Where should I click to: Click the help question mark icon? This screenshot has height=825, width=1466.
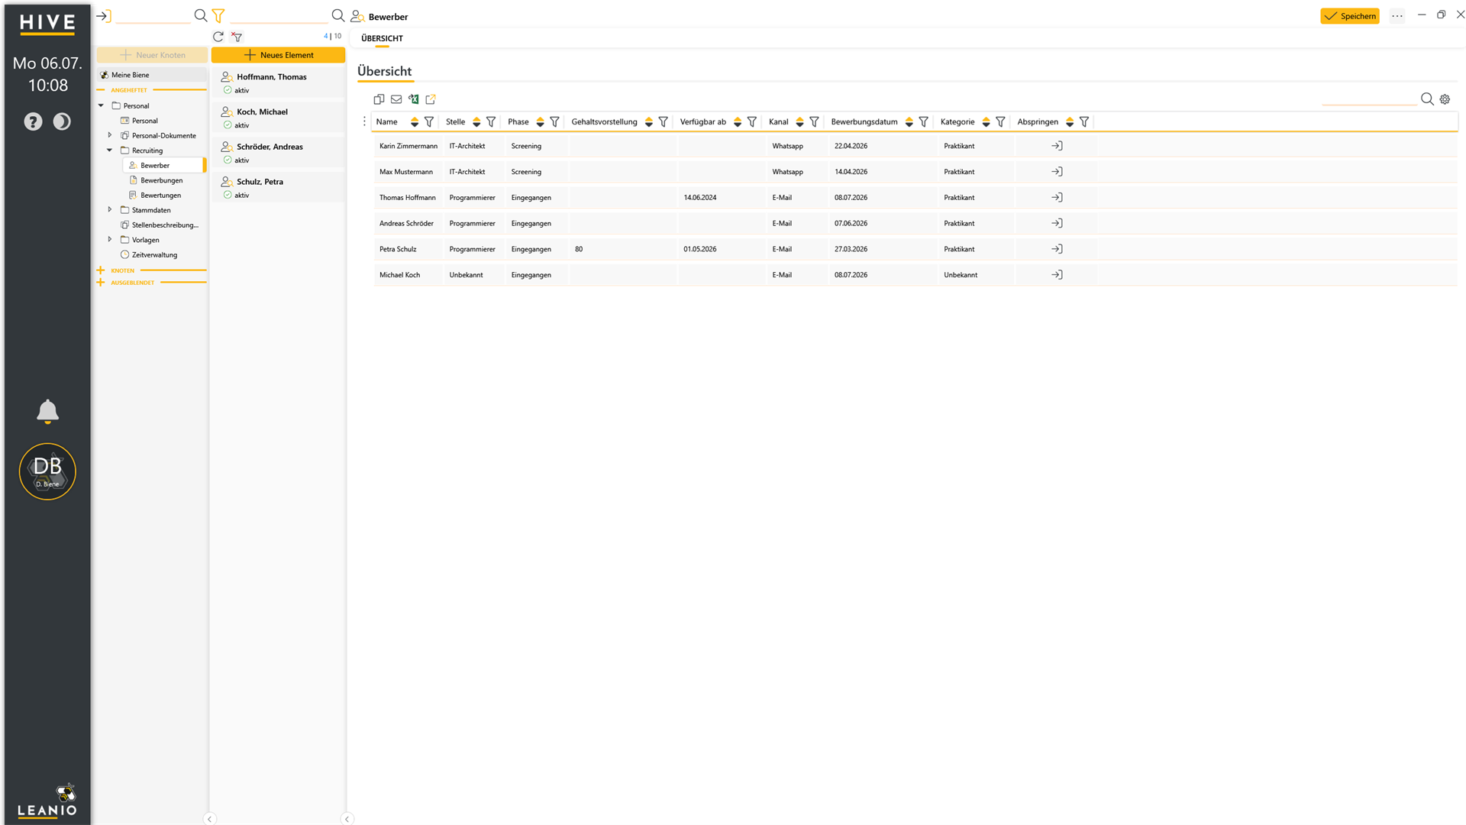tap(33, 121)
